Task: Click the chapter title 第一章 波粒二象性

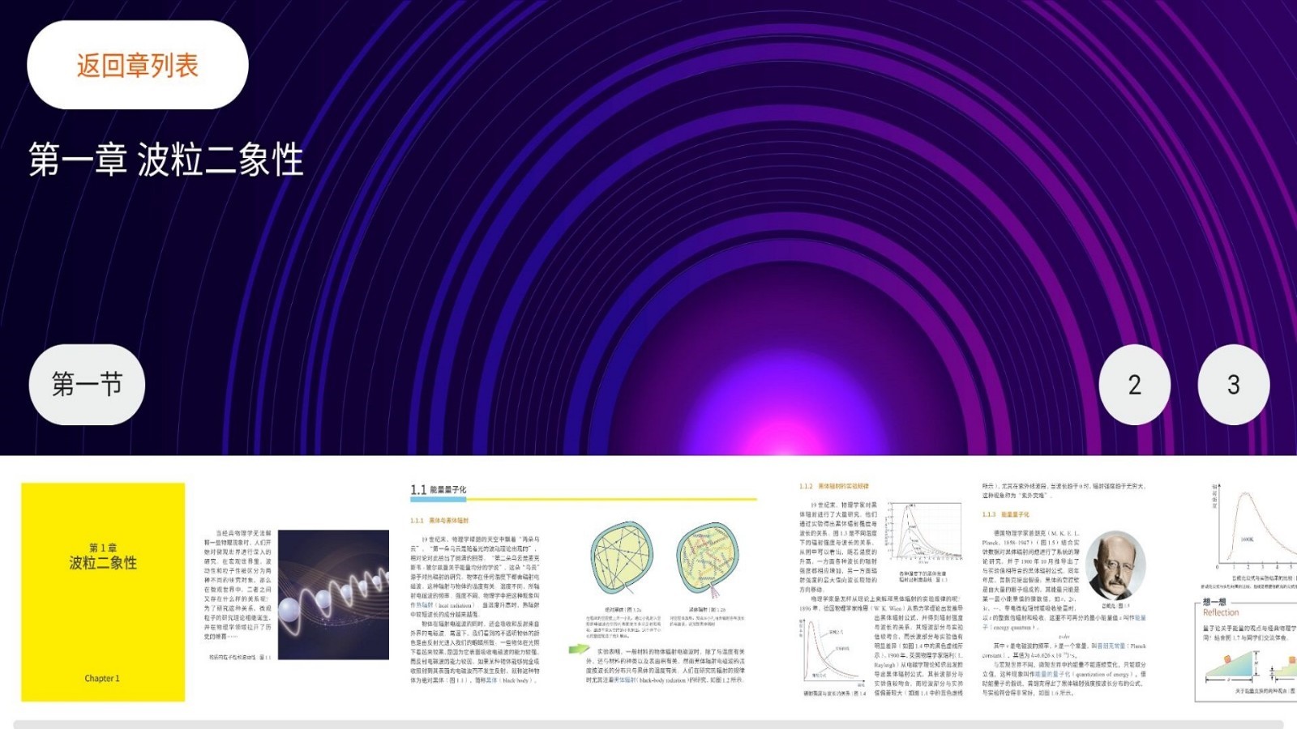Action: coord(166,159)
